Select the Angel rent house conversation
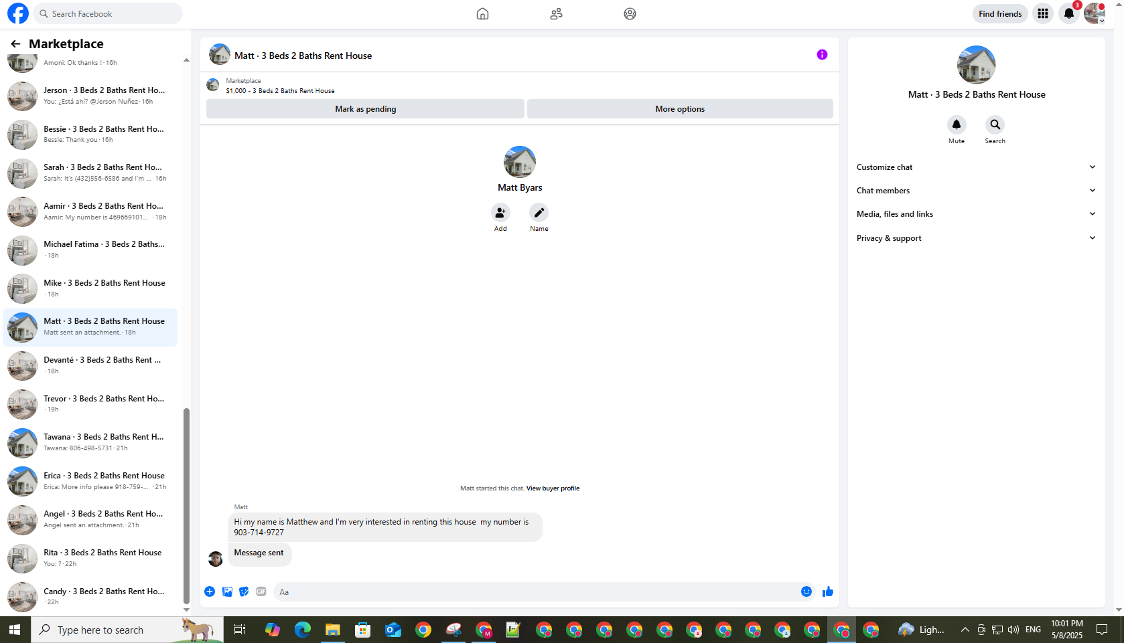The height and width of the screenshot is (643, 1124). [x=90, y=519]
